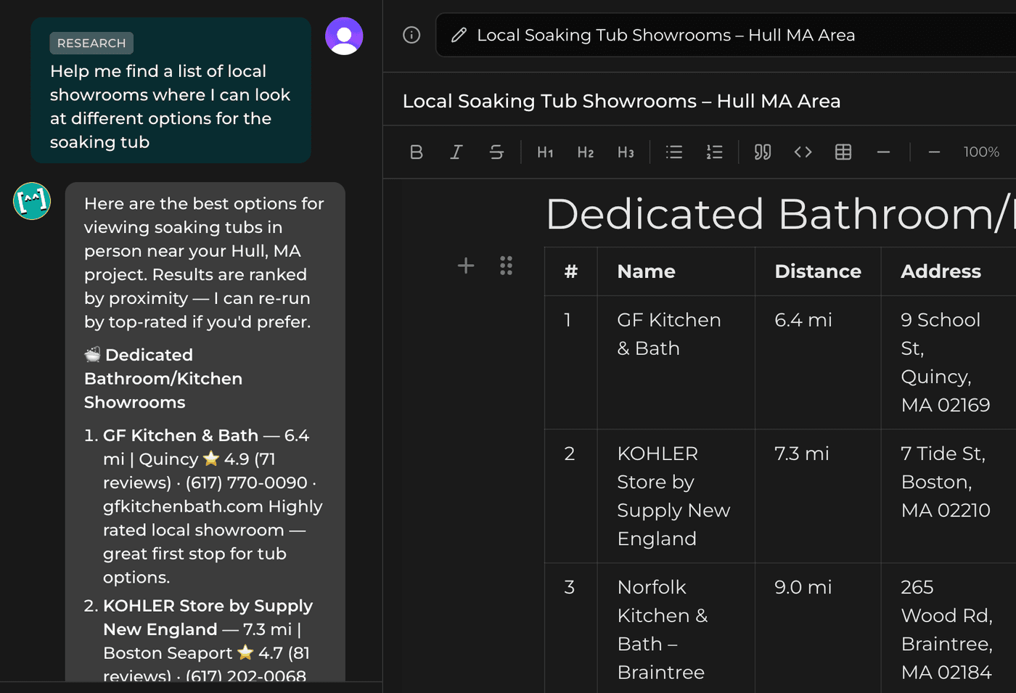
Task: Click the 9.0 mi distance cell
Action: pyautogui.click(x=818, y=628)
